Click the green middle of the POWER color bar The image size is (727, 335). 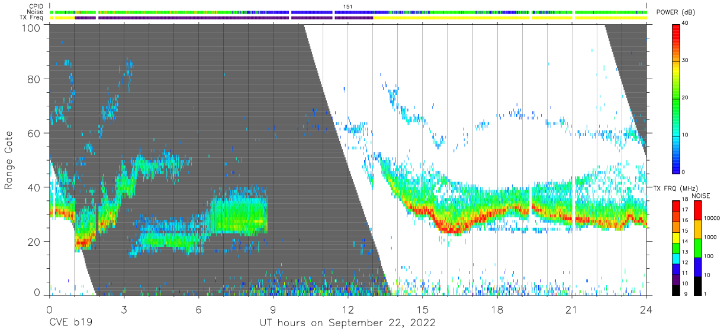(676, 97)
